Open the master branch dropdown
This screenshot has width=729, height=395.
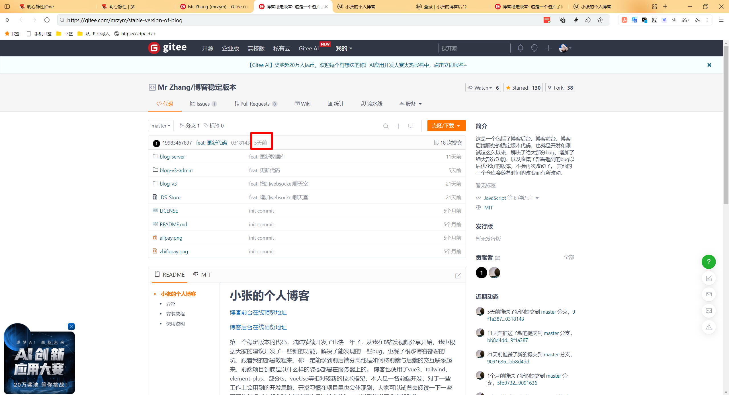(x=161, y=126)
